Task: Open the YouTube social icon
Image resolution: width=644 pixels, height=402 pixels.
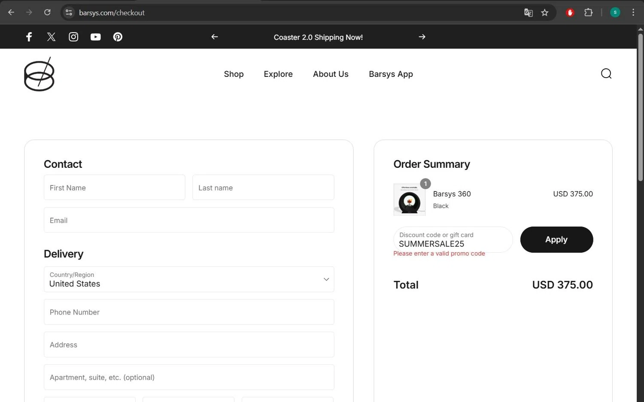Action: pos(95,37)
